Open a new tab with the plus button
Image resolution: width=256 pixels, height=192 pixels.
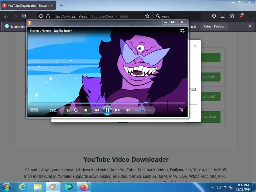[x=61, y=6]
